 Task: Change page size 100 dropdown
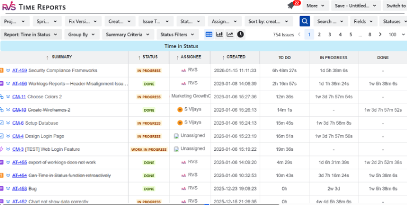[396, 35]
